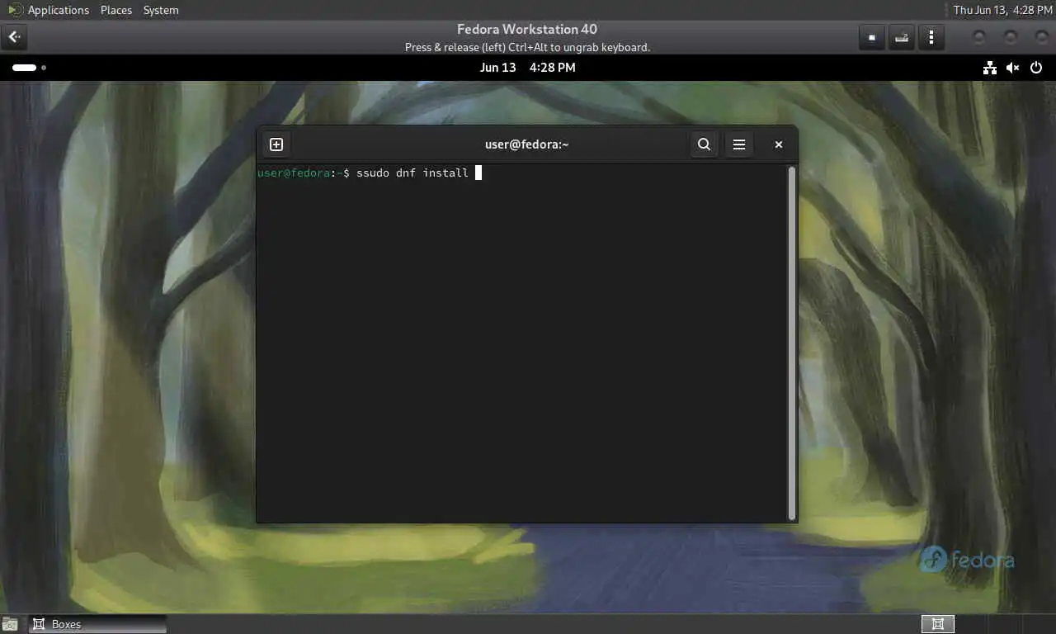This screenshot has width=1056, height=634.
Task: Open the Boxes three-dot options menu
Action: click(x=931, y=37)
